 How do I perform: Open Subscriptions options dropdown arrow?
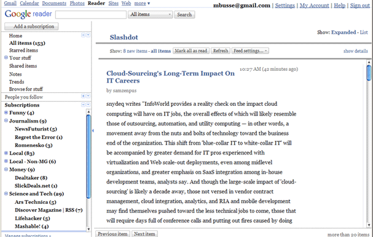click(x=88, y=105)
